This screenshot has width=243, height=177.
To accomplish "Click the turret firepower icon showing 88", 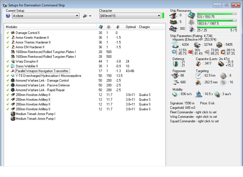I will (x=175, y=75).
